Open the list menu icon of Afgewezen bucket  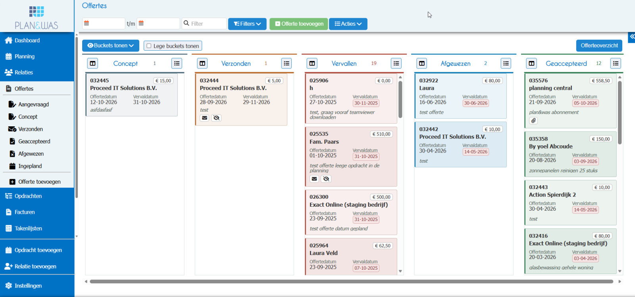click(506, 63)
